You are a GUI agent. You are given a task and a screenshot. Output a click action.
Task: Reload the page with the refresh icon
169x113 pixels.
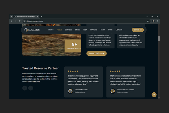[20, 21]
